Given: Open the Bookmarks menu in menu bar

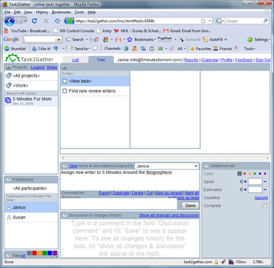Looking at the screenshot, I should [61, 12].
